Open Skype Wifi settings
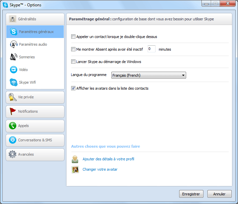Viewport: 238px width, 204px height. click(35, 82)
